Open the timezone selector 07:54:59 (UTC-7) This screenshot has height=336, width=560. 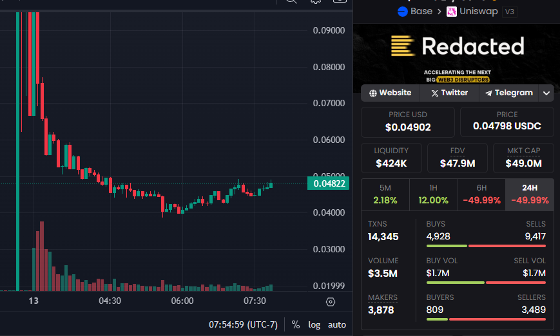(243, 324)
